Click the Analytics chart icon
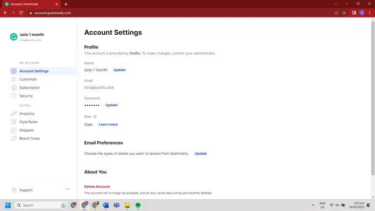375x211 pixels. pyautogui.click(x=14, y=113)
